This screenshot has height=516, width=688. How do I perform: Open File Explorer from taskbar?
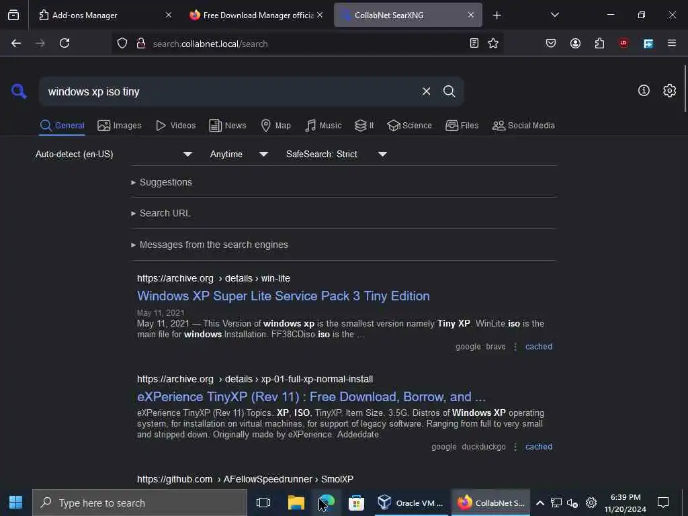[x=296, y=503]
